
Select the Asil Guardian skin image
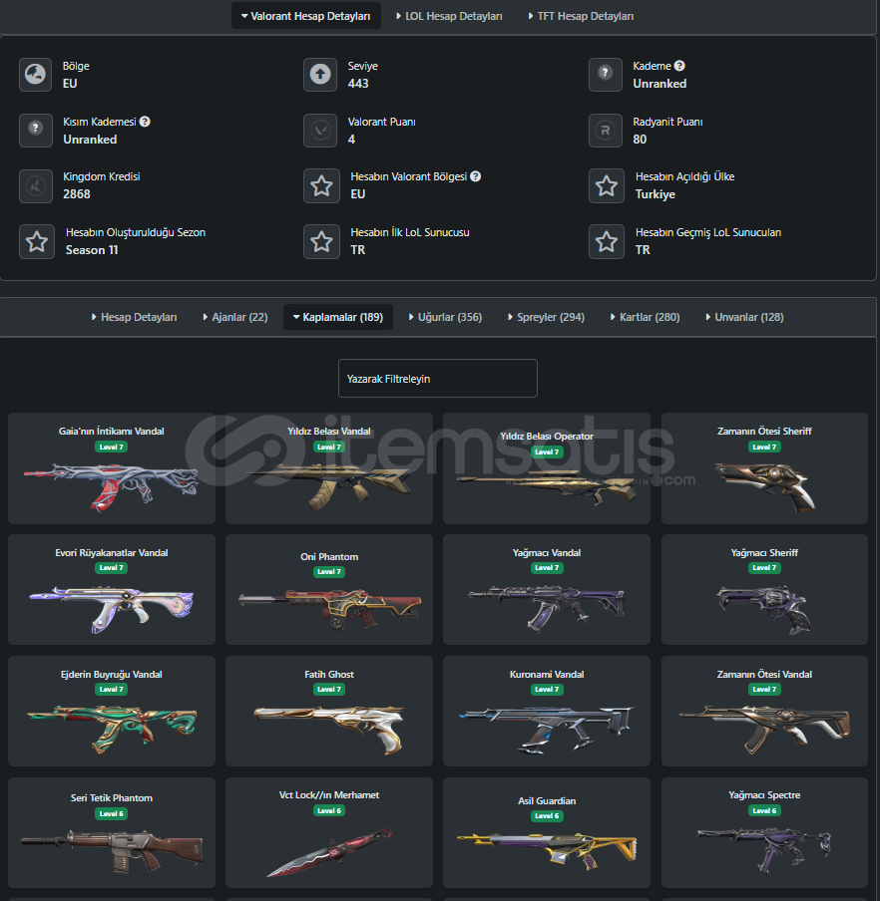(547, 851)
